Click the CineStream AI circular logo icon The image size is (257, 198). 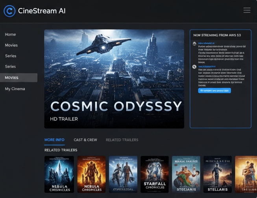point(9,11)
